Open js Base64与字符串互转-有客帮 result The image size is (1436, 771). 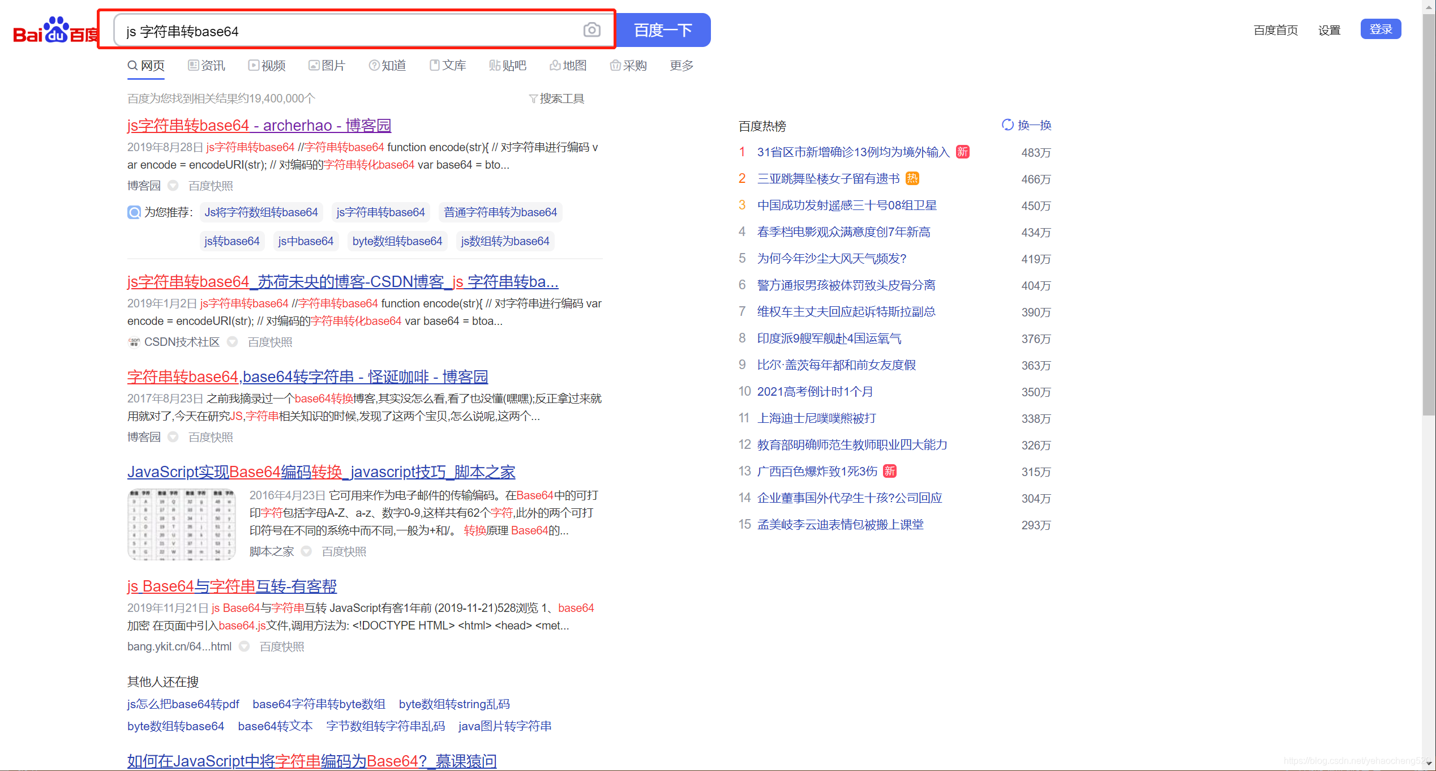(x=232, y=586)
